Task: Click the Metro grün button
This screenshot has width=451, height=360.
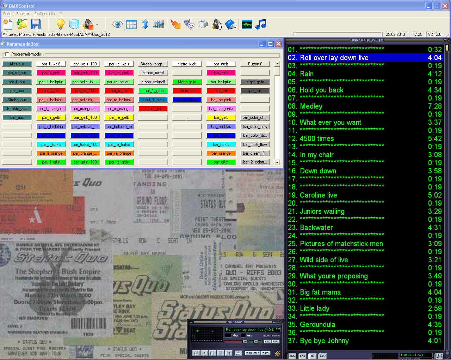Action: pyautogui.click(x=187, y=82)
